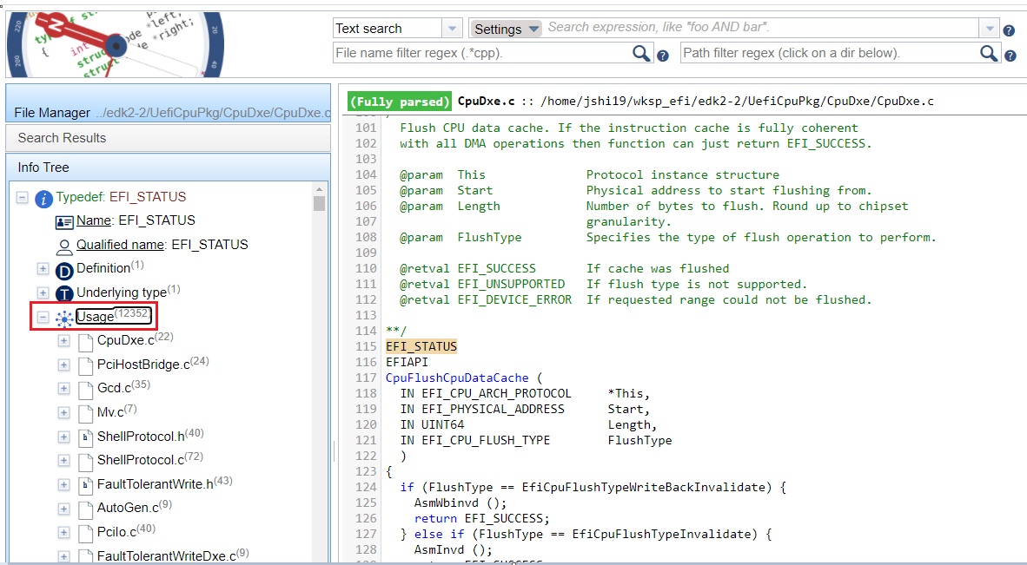Select Qualified name: EFI_STATUS tree row
The width and height of the screenshot is (1027, 565).
pyautogui.click(x=162, y=245)
